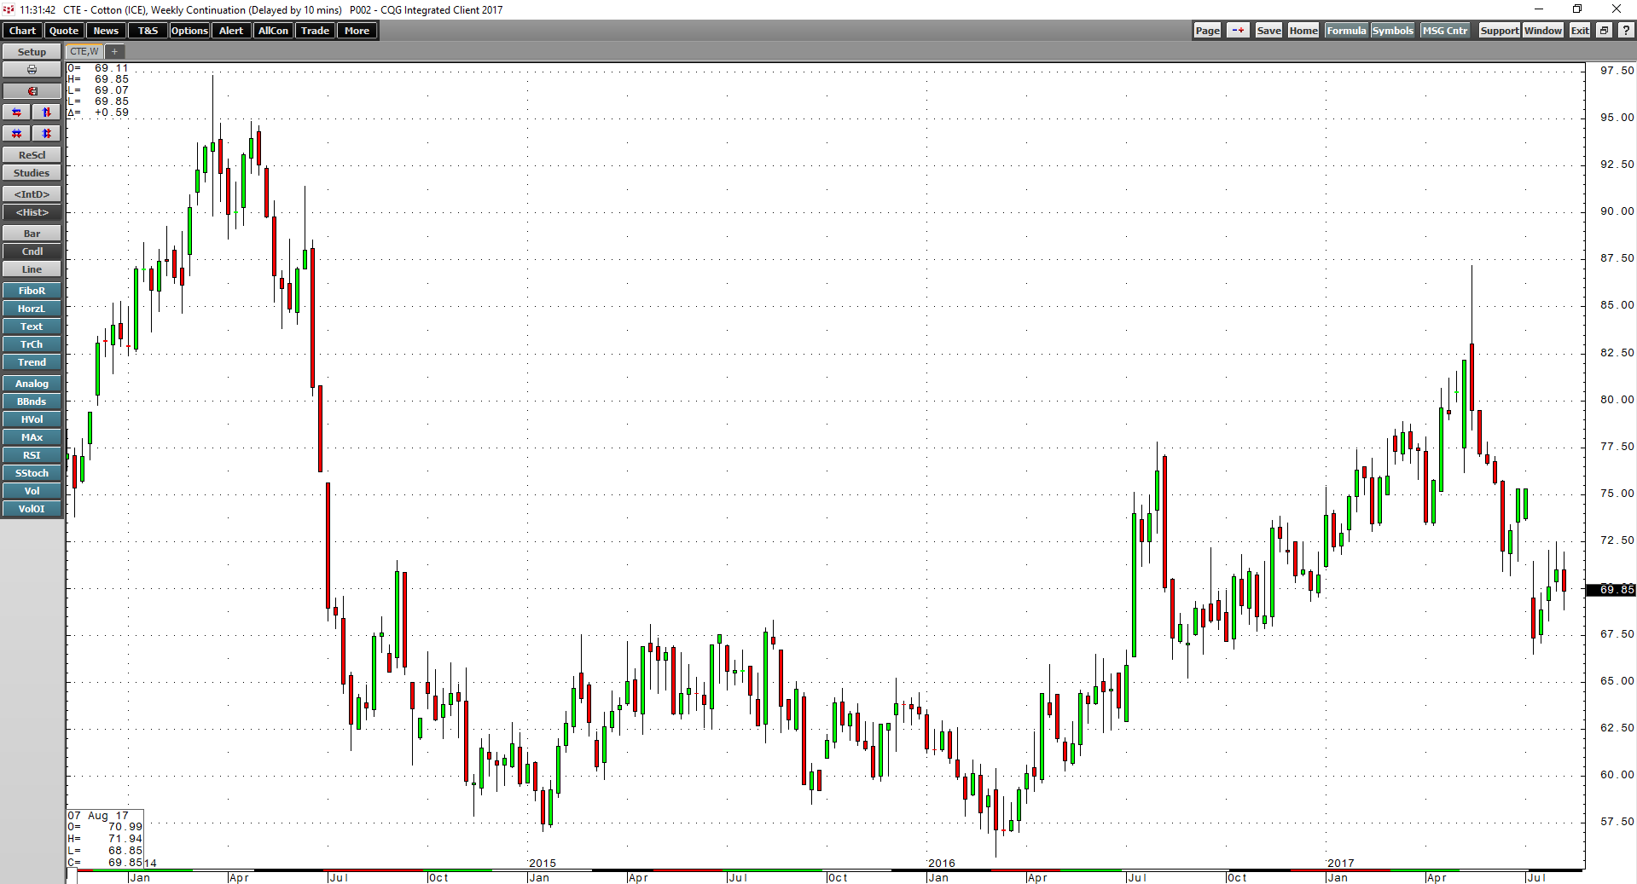Image resolution: width=1637 pixels, height=884 pixels.
Task: Open Support from the top toolbar
Action: tap(1499, 30)
